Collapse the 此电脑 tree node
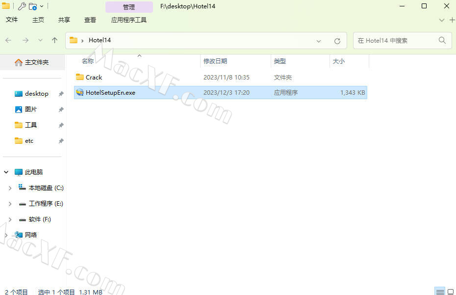The height and width of the screenshot is (295, 456). point(6,172)
